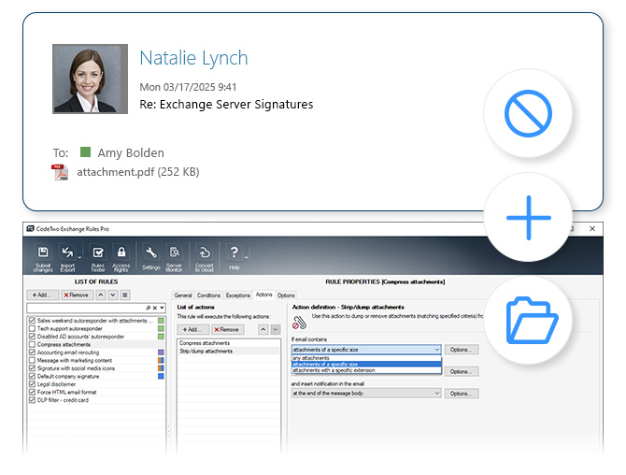Enable Message with marketing content rule
This screenshot has height=475, width=626.
pos(33,360)
